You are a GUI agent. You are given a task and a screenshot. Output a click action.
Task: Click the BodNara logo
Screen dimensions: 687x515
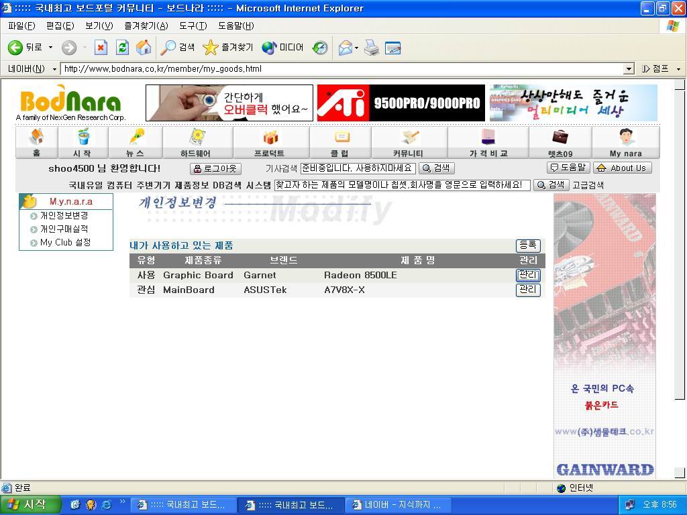pos(70,103)
